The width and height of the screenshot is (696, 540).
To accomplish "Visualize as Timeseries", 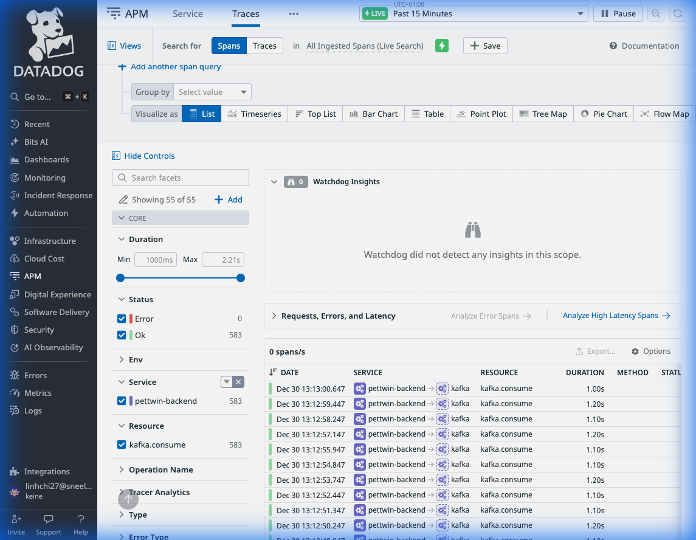I will pos(254,114).
